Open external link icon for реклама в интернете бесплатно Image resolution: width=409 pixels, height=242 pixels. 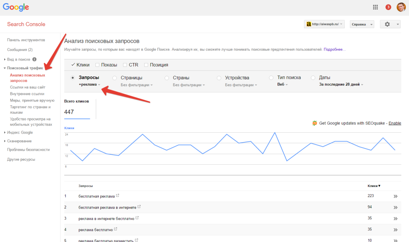(137, 218)
